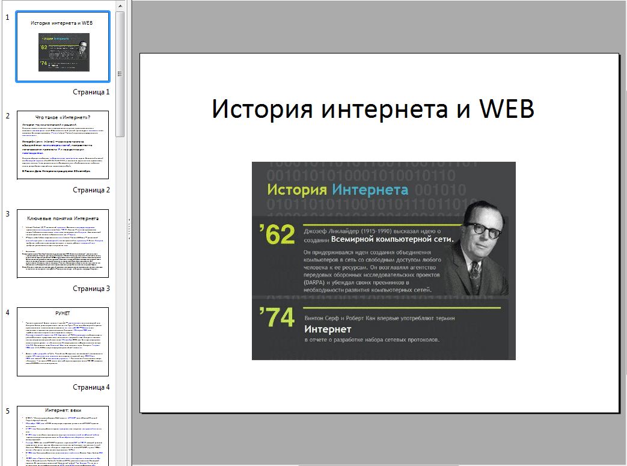This screenshot has width=627, height=466.
Task: Click the label 'Страница 4'
Action: [91, 387]
